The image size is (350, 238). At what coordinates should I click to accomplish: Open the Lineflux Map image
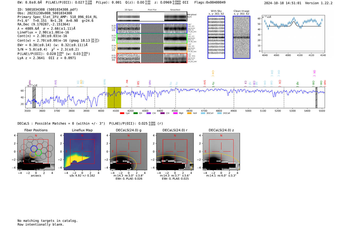coord(82,152)
